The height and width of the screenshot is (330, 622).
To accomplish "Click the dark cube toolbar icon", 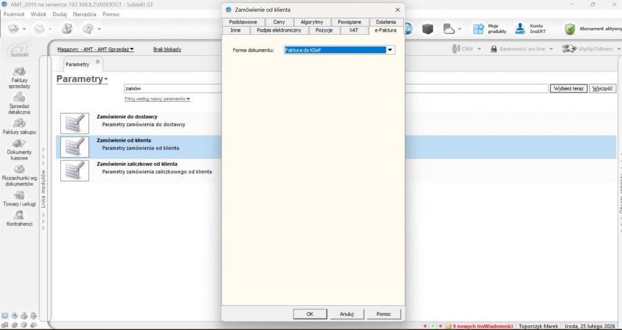I will [427, 29].
